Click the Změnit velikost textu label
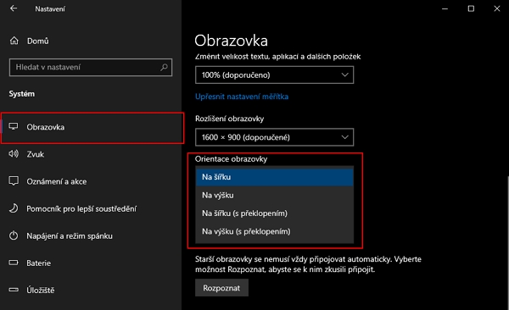 coord(278,57)
